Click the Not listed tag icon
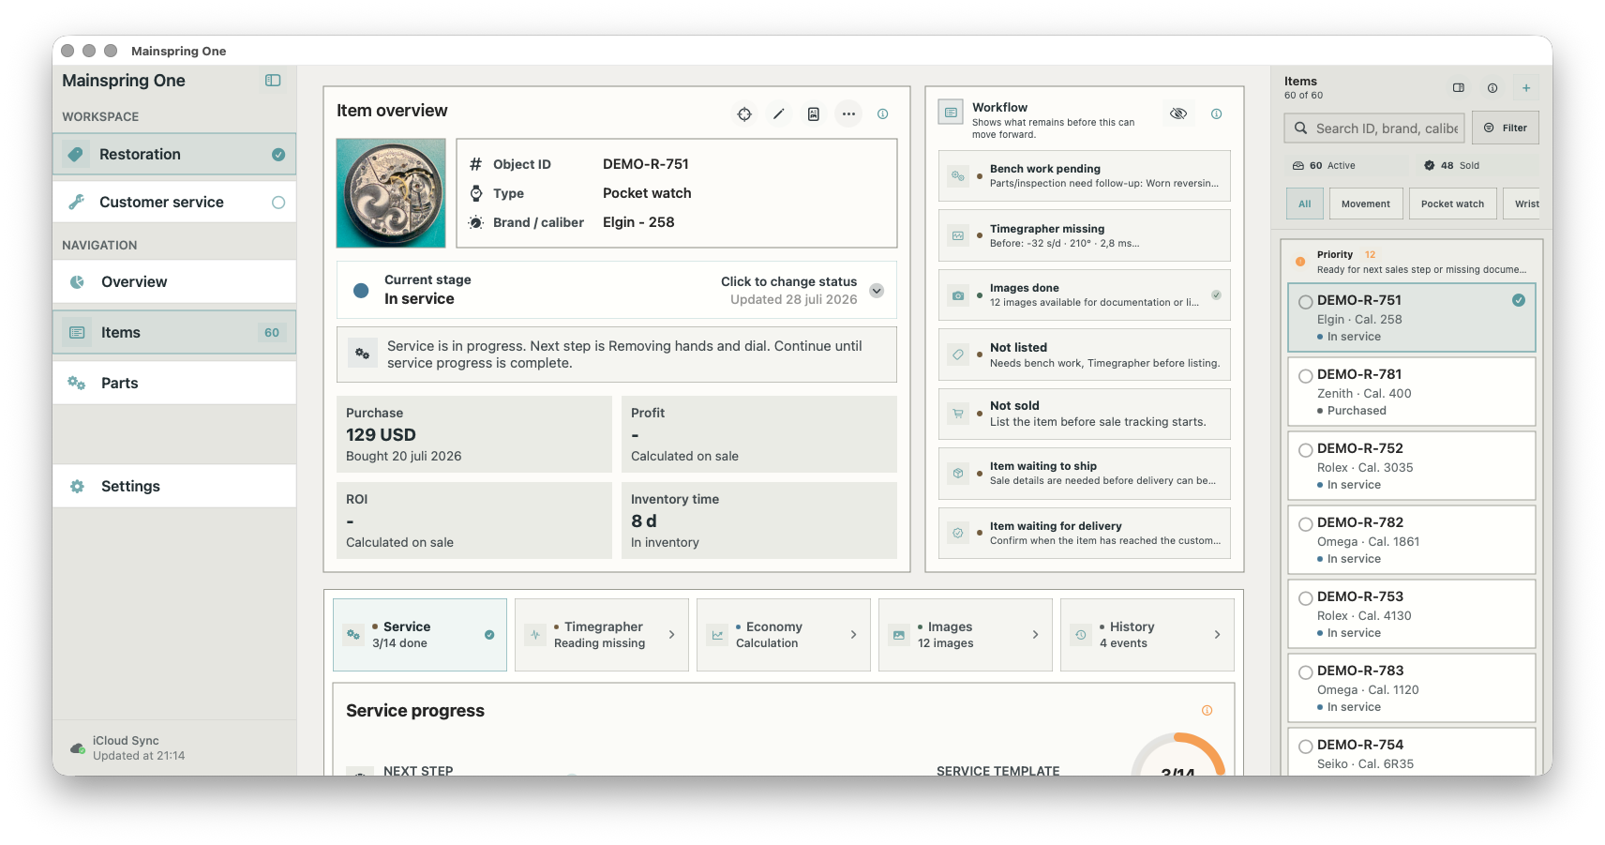The width and height of the screenshot is (1605, 845). click(958, 355)
